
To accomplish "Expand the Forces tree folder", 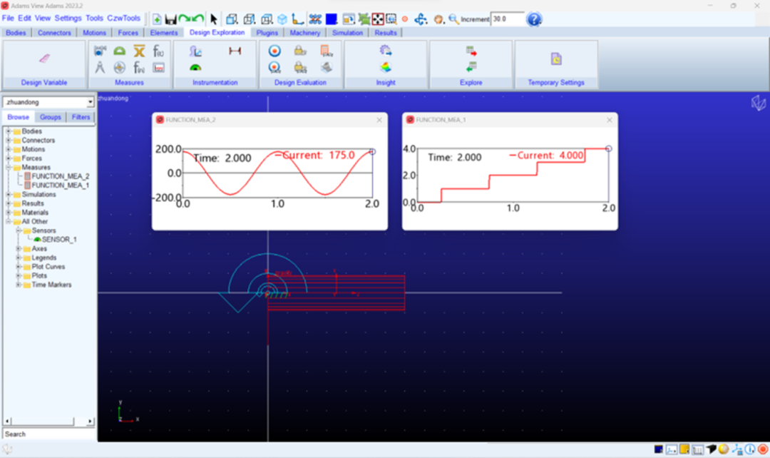I will [x=8, y=158].
